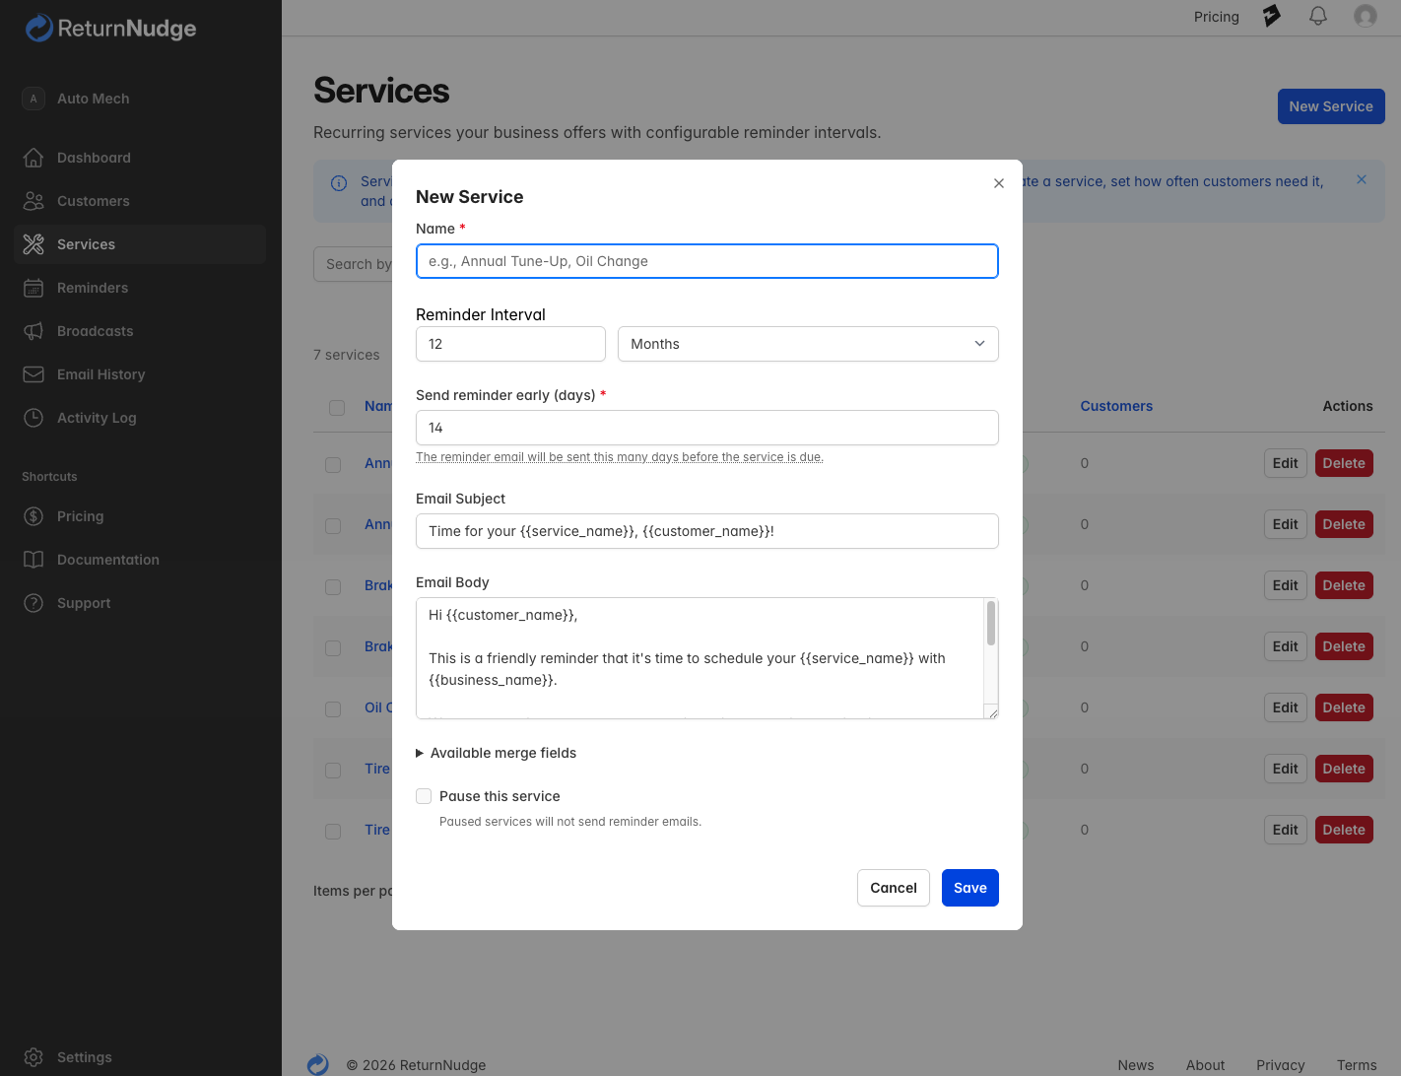1401x1076 pixels.
Task: Click the Activity Log clock icon
Action: click(33, 418)
